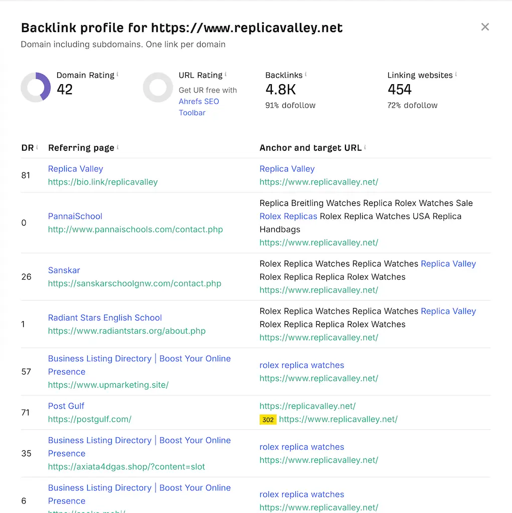Open the axiata4dgas.shop slot URL
The width and height of the screenshot is (512, 513).
[x=126, y=466]
